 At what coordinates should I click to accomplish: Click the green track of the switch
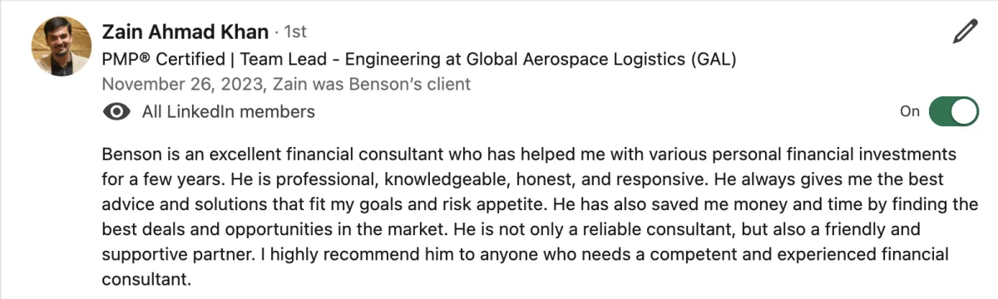click(x=941, y=111)
